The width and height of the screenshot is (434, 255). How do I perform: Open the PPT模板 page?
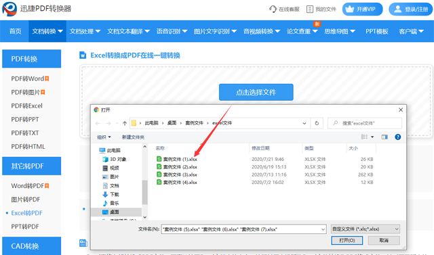(377, 31)
